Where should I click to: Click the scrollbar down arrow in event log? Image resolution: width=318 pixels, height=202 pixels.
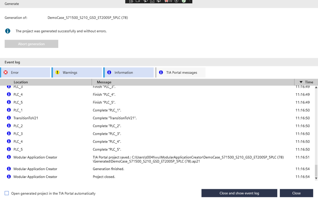[x=316, y=178]
